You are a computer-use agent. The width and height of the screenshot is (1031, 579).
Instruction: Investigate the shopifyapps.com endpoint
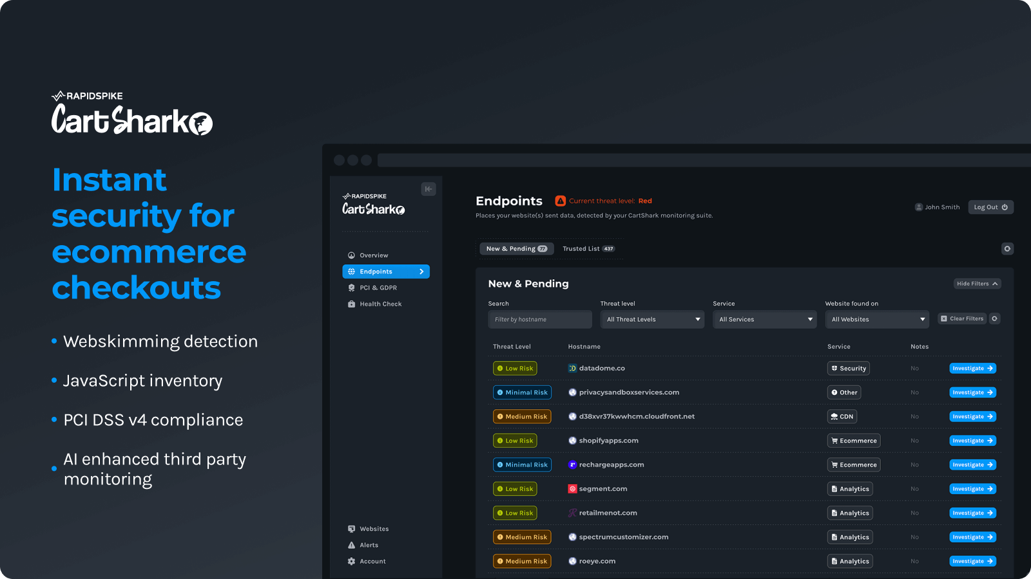coord(973,441)
